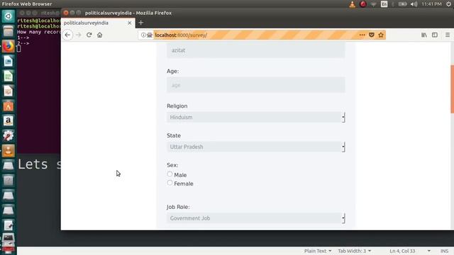Open Ubuntu Software Center in dock
Viewport: 454px width, 255px height.
[x=8, y=106]
